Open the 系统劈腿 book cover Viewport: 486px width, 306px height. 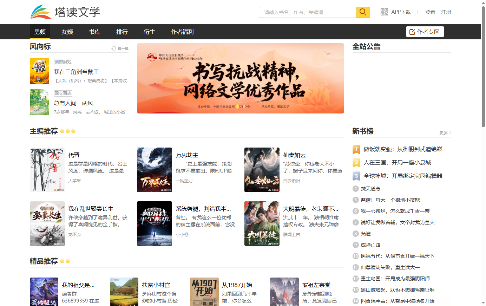[x=155, y=223]
